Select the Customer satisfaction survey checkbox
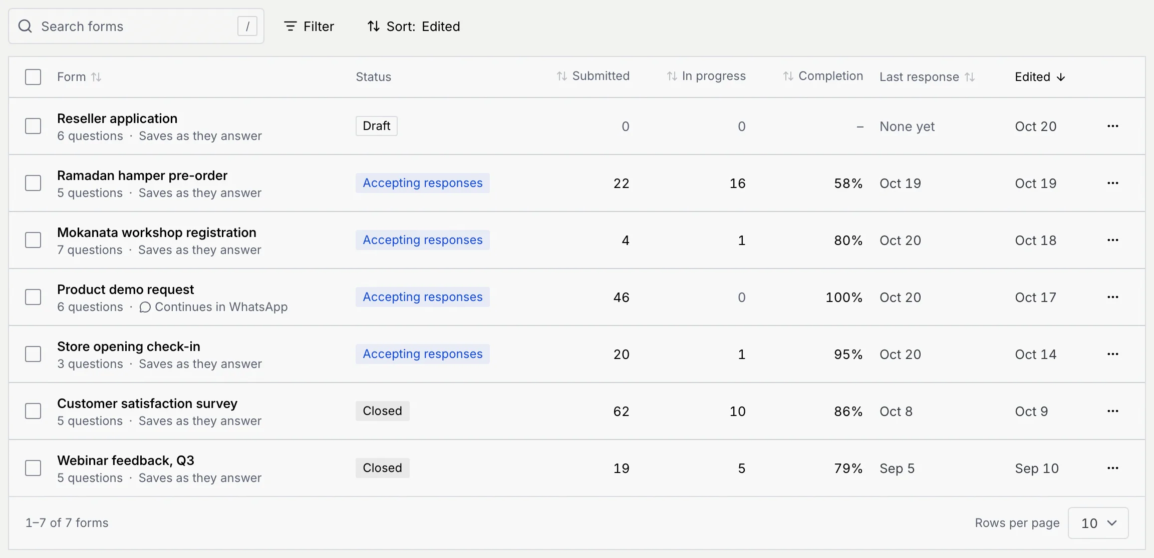Screen dimensions: 1154x558 (33, 411)
